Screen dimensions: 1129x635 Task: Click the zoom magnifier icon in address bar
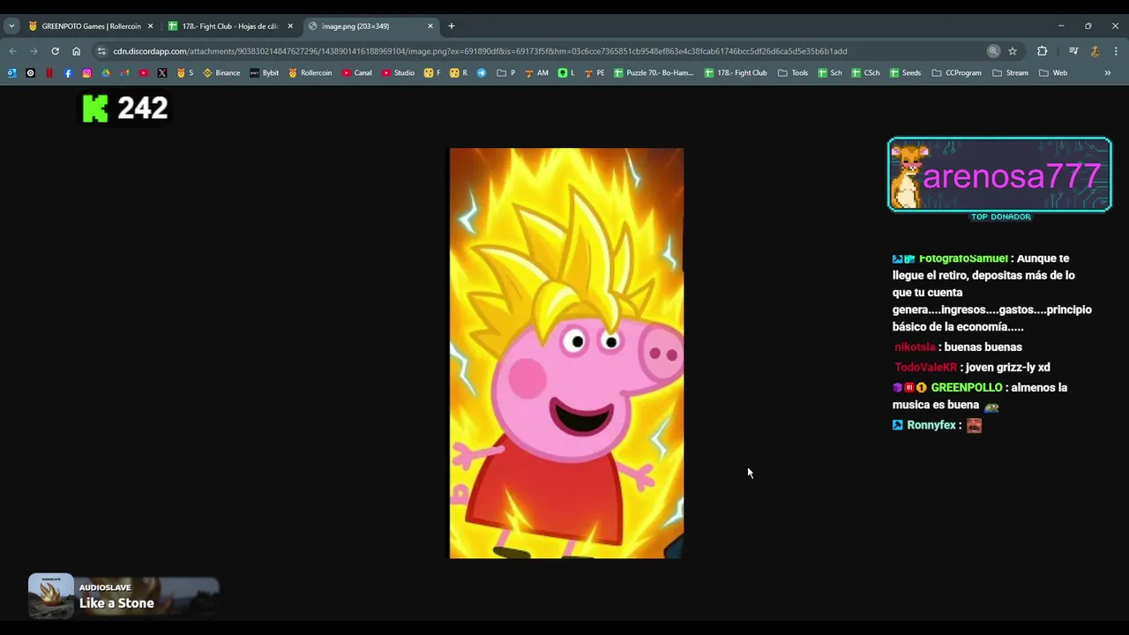(x=993, y=51)
